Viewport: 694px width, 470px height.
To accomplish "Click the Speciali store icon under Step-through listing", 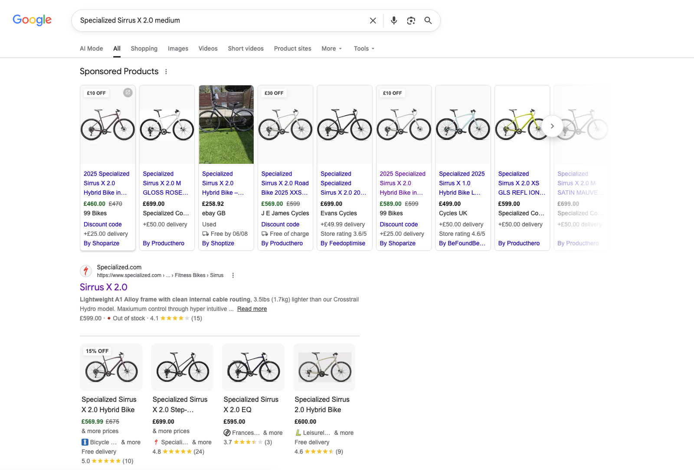I will [156, 442].
